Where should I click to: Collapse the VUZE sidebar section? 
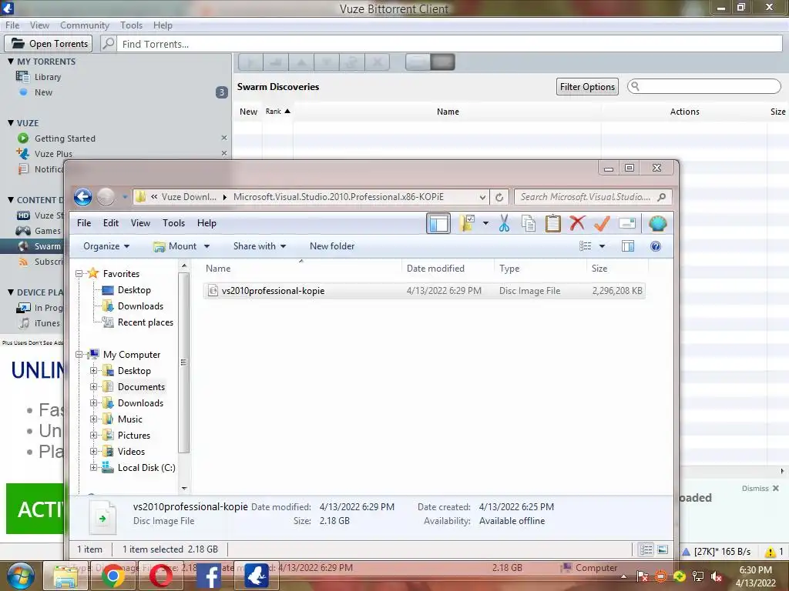coord(11,122)
